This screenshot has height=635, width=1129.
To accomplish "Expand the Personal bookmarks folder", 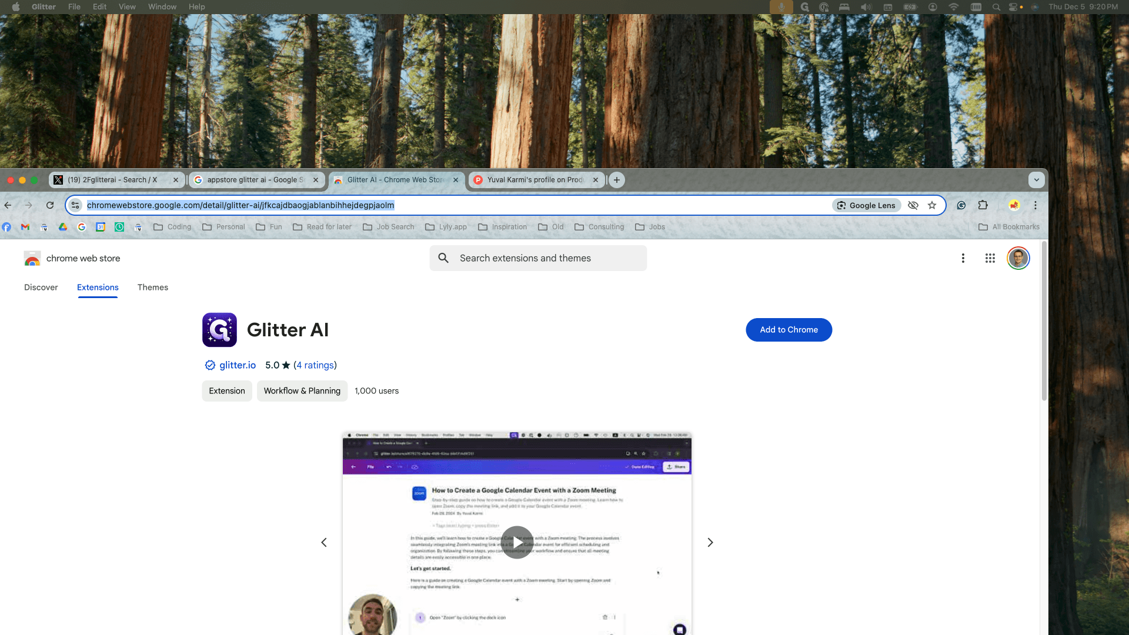I will (x=223, y=227).
